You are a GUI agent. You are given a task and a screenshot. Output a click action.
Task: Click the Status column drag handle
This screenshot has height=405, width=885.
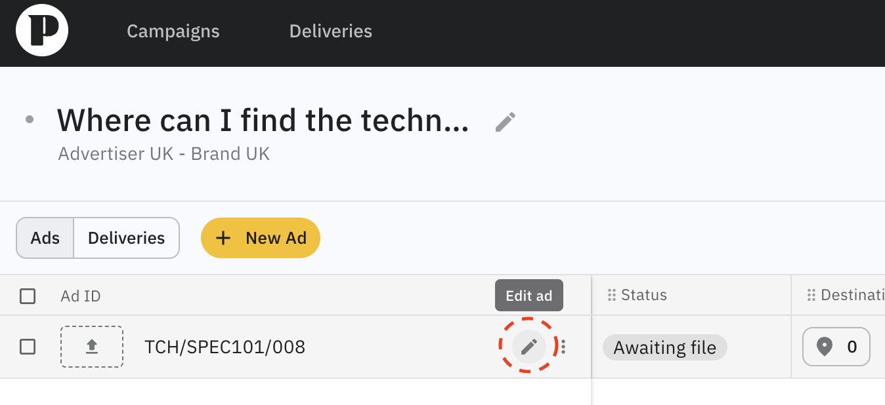(x=612, y=296)
